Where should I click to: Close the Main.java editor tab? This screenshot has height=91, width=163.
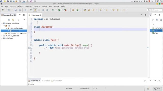(40, 15)
